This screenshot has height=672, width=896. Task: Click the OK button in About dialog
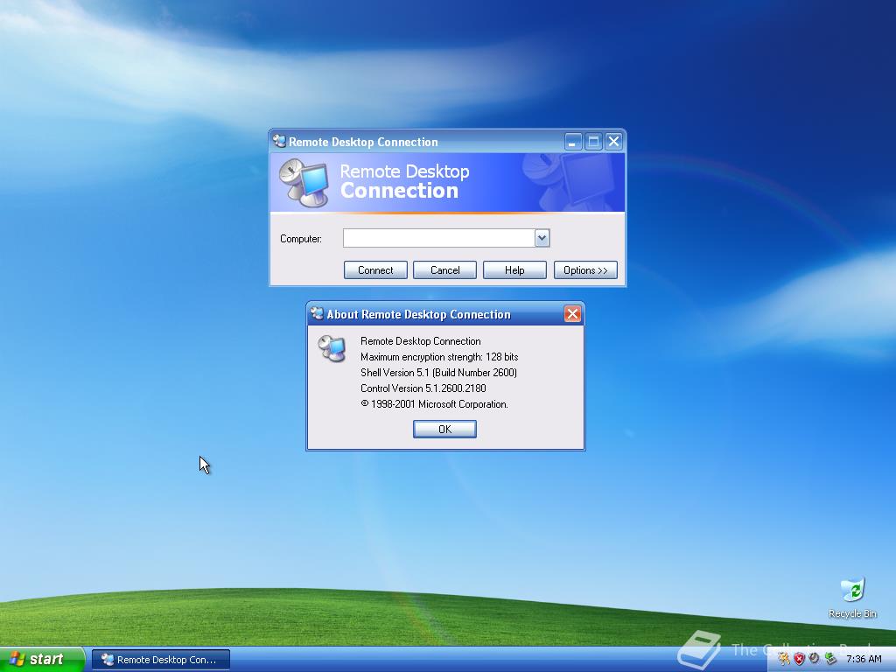[444, 429]
